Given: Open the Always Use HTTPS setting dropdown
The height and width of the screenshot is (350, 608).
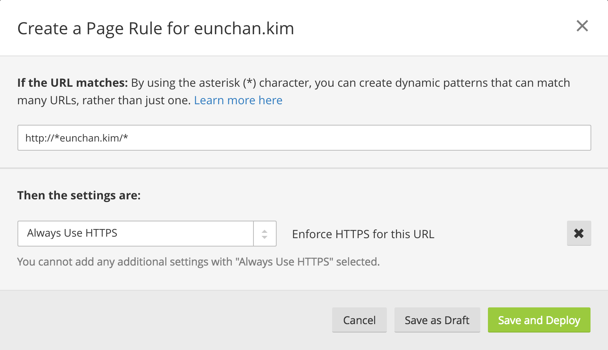Looking at the screenshot, I should (147, 233).
